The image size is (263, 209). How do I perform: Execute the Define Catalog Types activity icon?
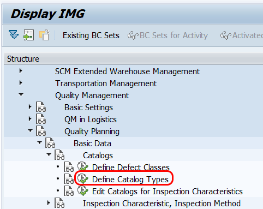[83, 178]
